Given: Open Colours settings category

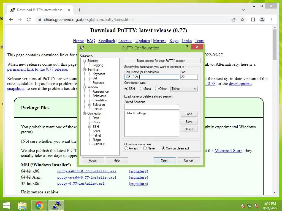Looking at the screenshot, I should pos(97,109).
